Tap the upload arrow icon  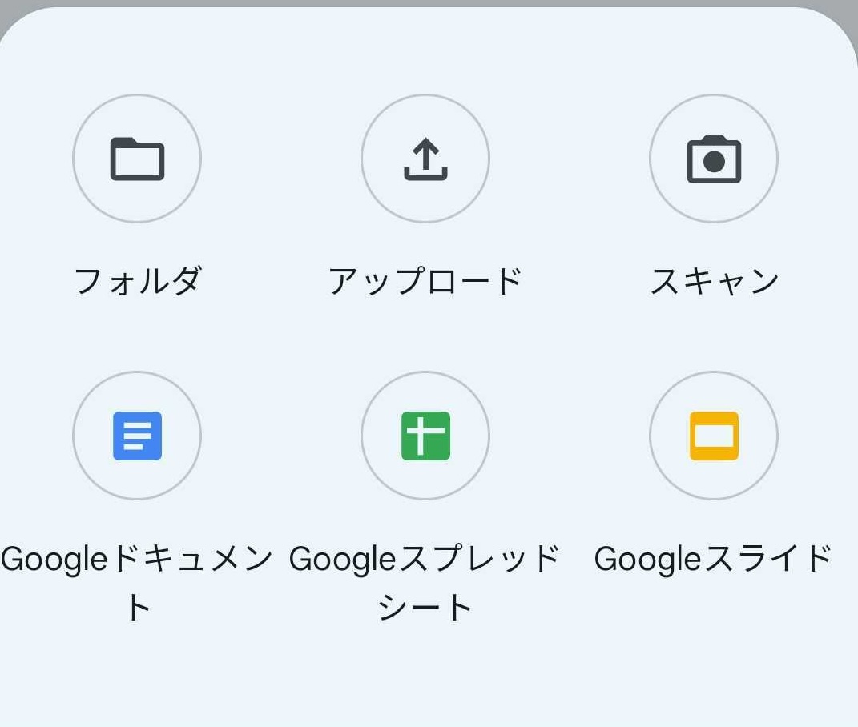point(425,159)
